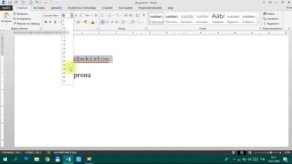Toggle italic (К) formatting
Screen dimensions: 292x164
coord(50,22)
